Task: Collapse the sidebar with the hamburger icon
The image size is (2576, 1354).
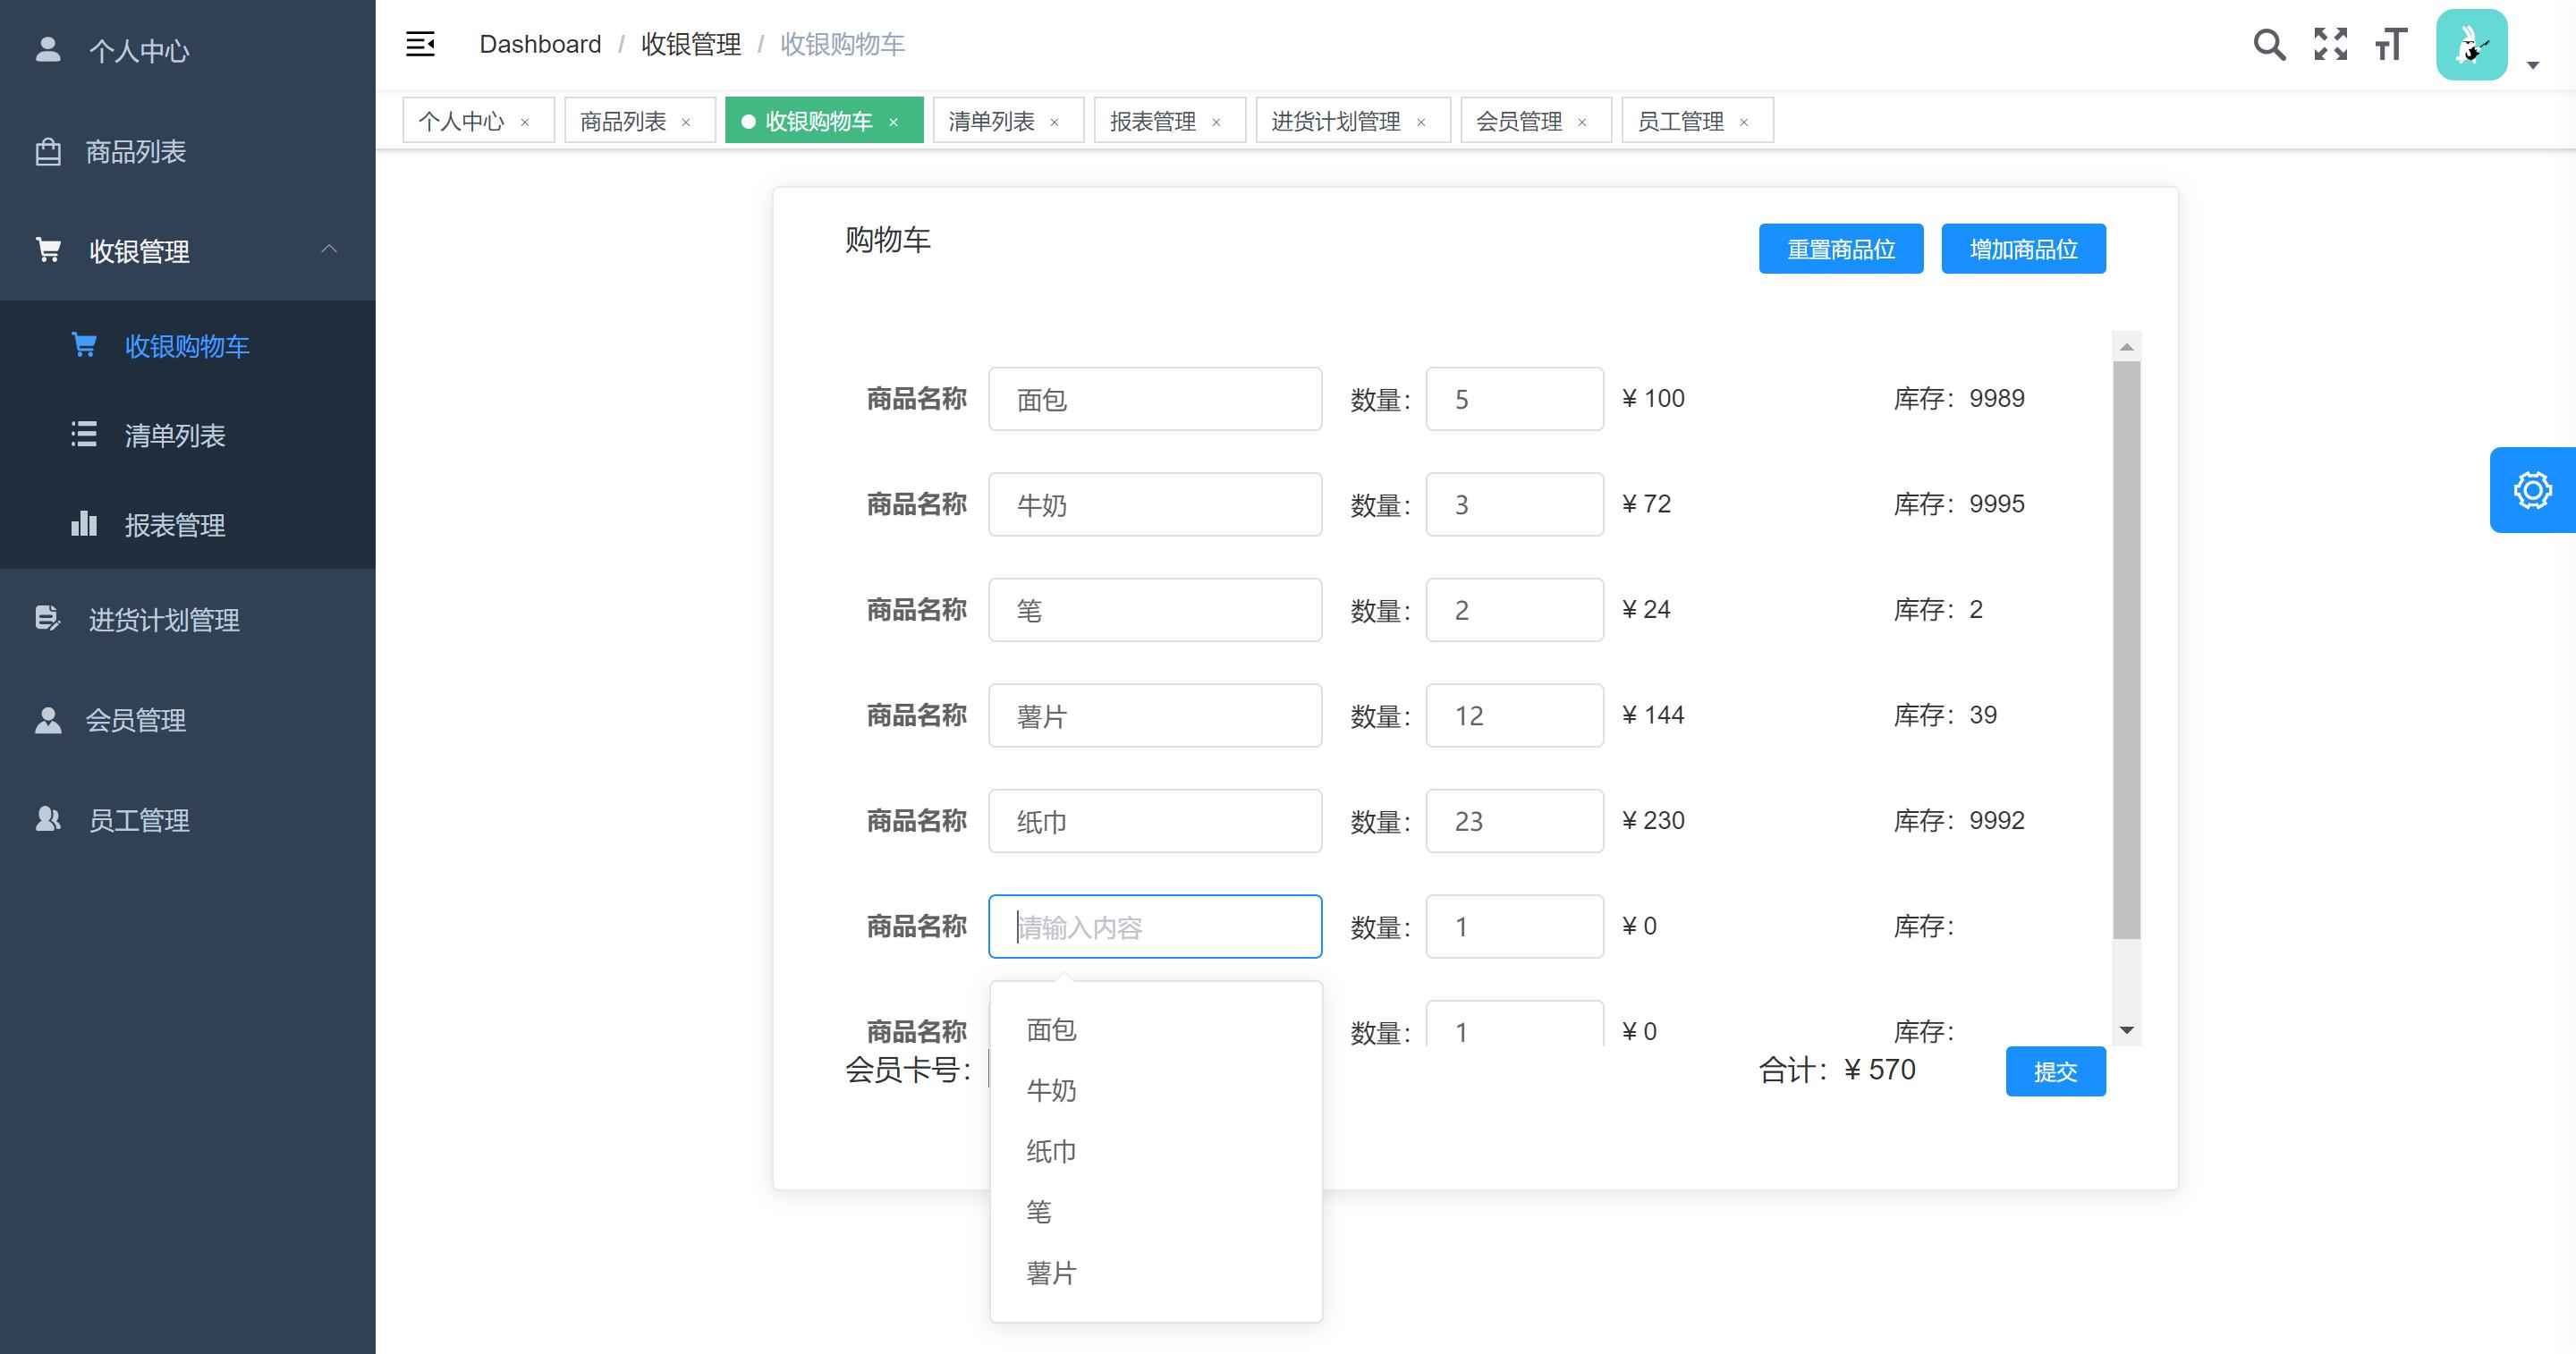Action: pyautogui.click(x=420, y=44)
